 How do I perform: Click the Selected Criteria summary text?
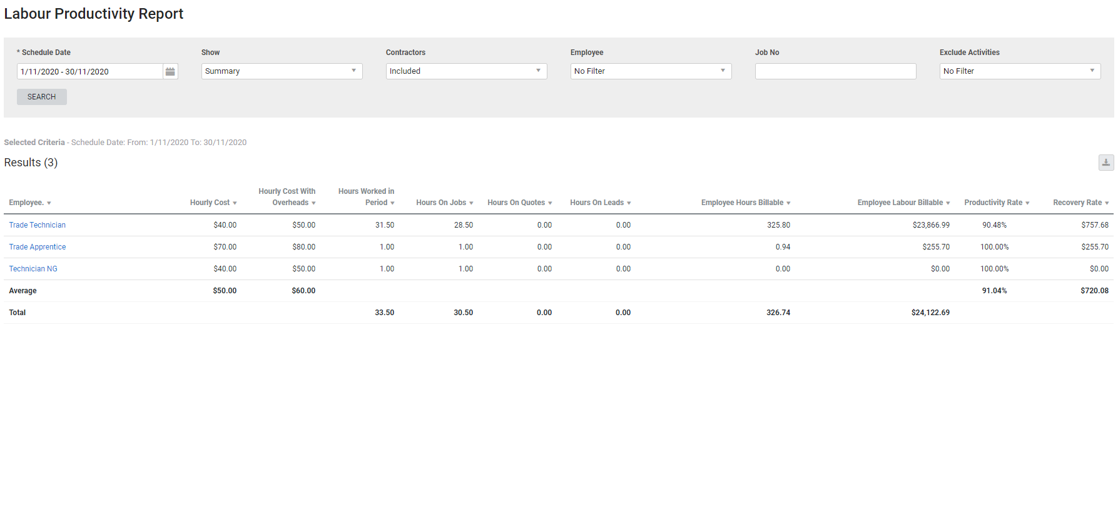point(125,143)
